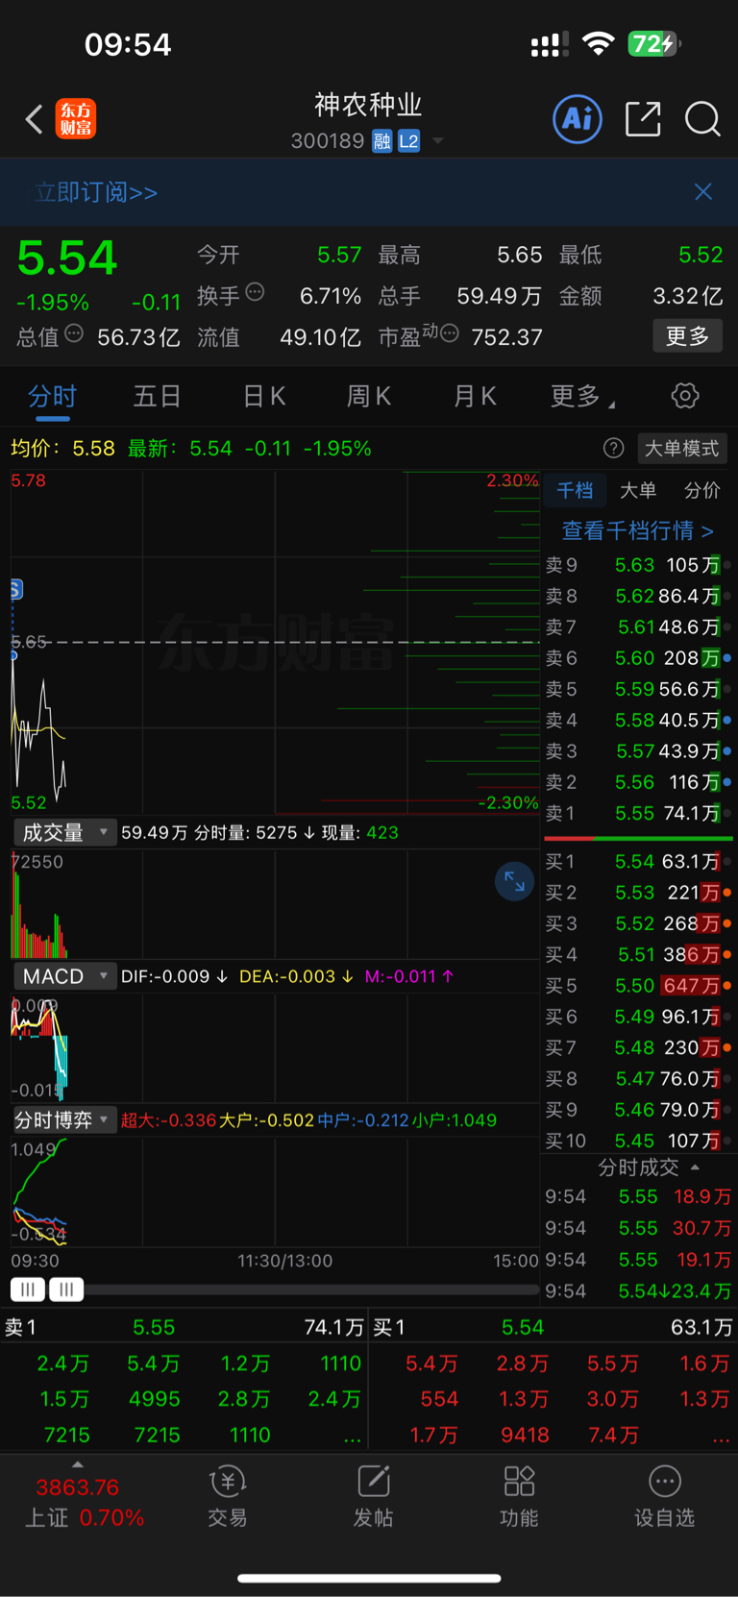Switch to the 分价 tab

(x=701, y=490)
